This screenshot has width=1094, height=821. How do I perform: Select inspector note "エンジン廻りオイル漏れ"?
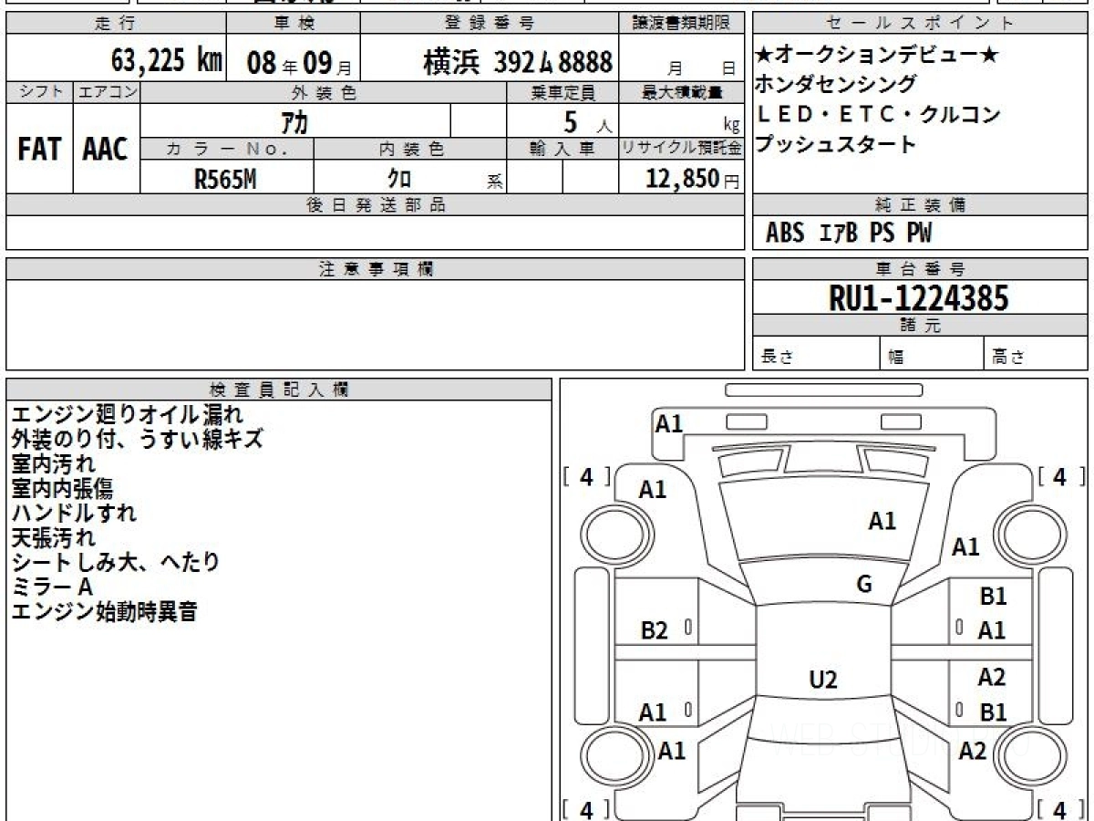[128, 414]
